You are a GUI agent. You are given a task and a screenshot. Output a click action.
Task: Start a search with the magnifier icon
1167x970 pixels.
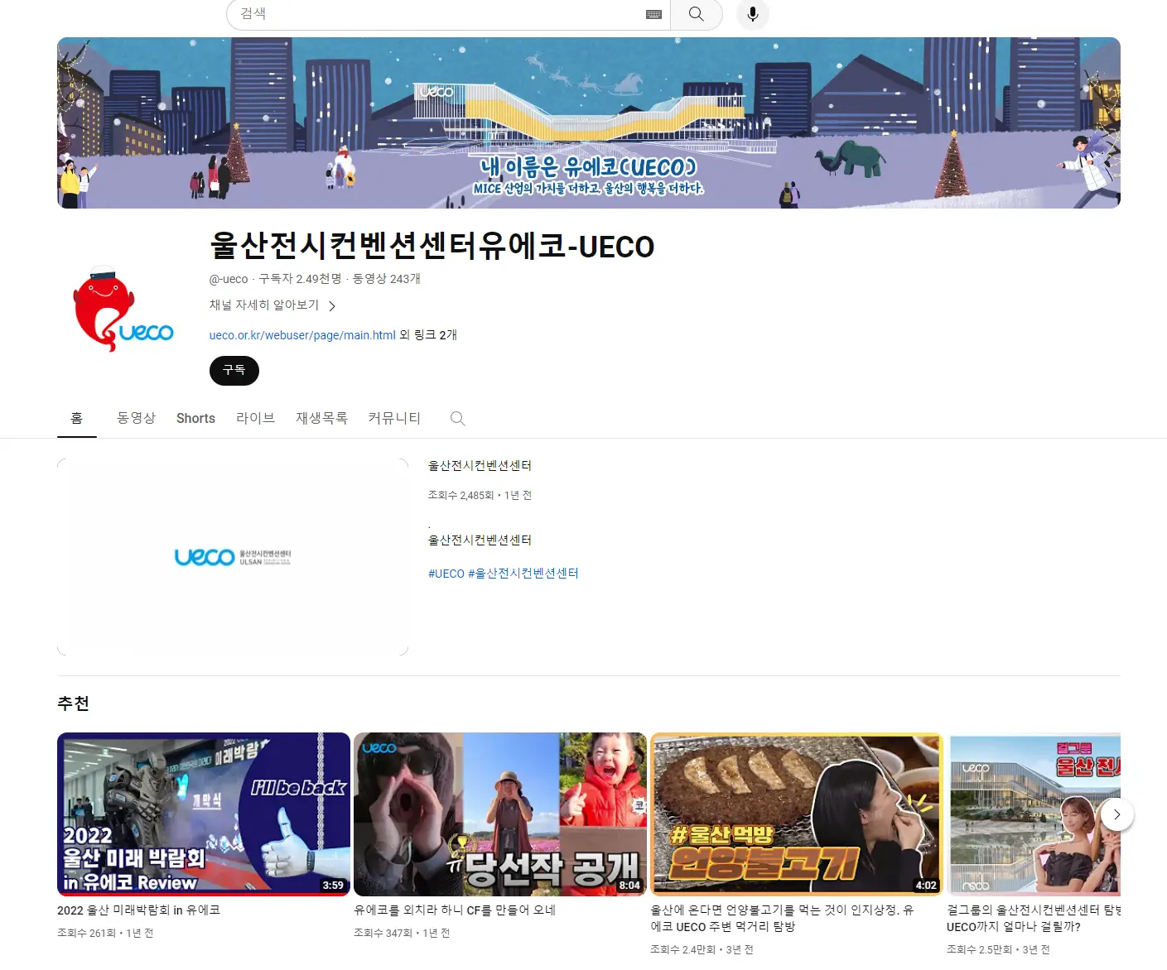696,14
